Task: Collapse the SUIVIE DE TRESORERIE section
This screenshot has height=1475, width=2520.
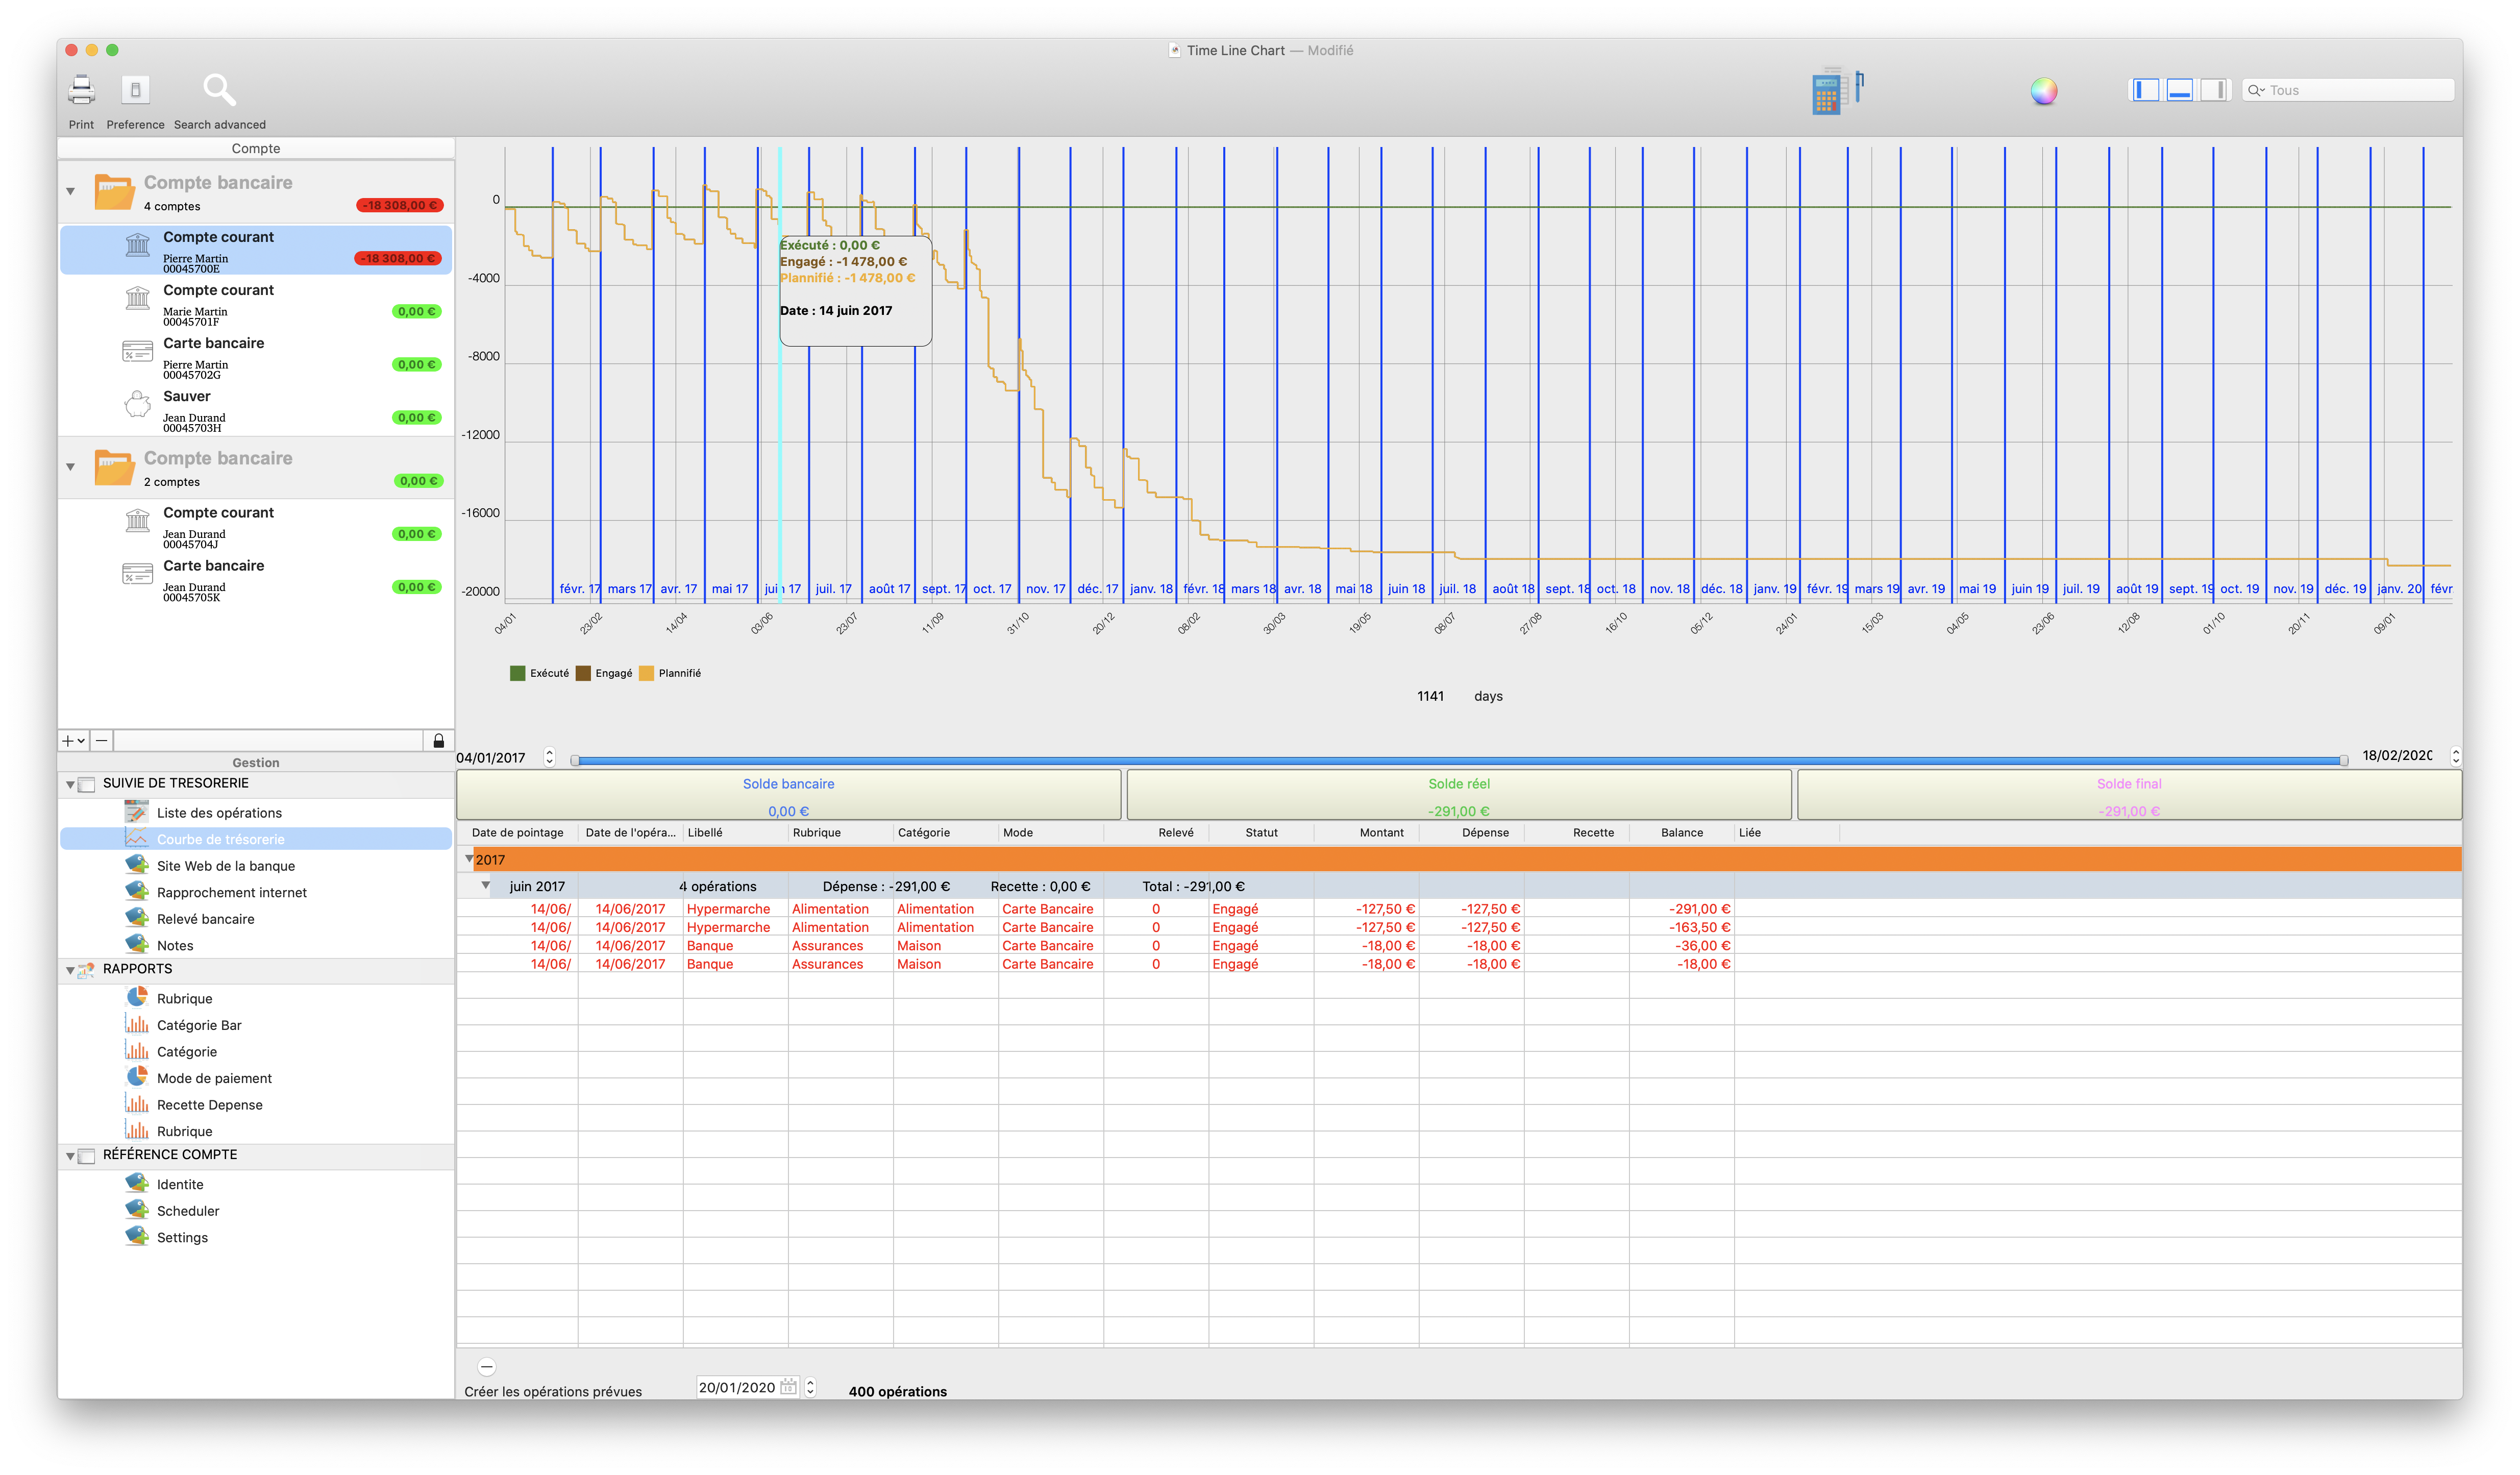Action: [70, 785]
